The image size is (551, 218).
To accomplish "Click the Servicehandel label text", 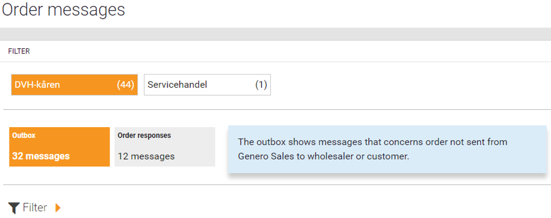I will (177, 85).
